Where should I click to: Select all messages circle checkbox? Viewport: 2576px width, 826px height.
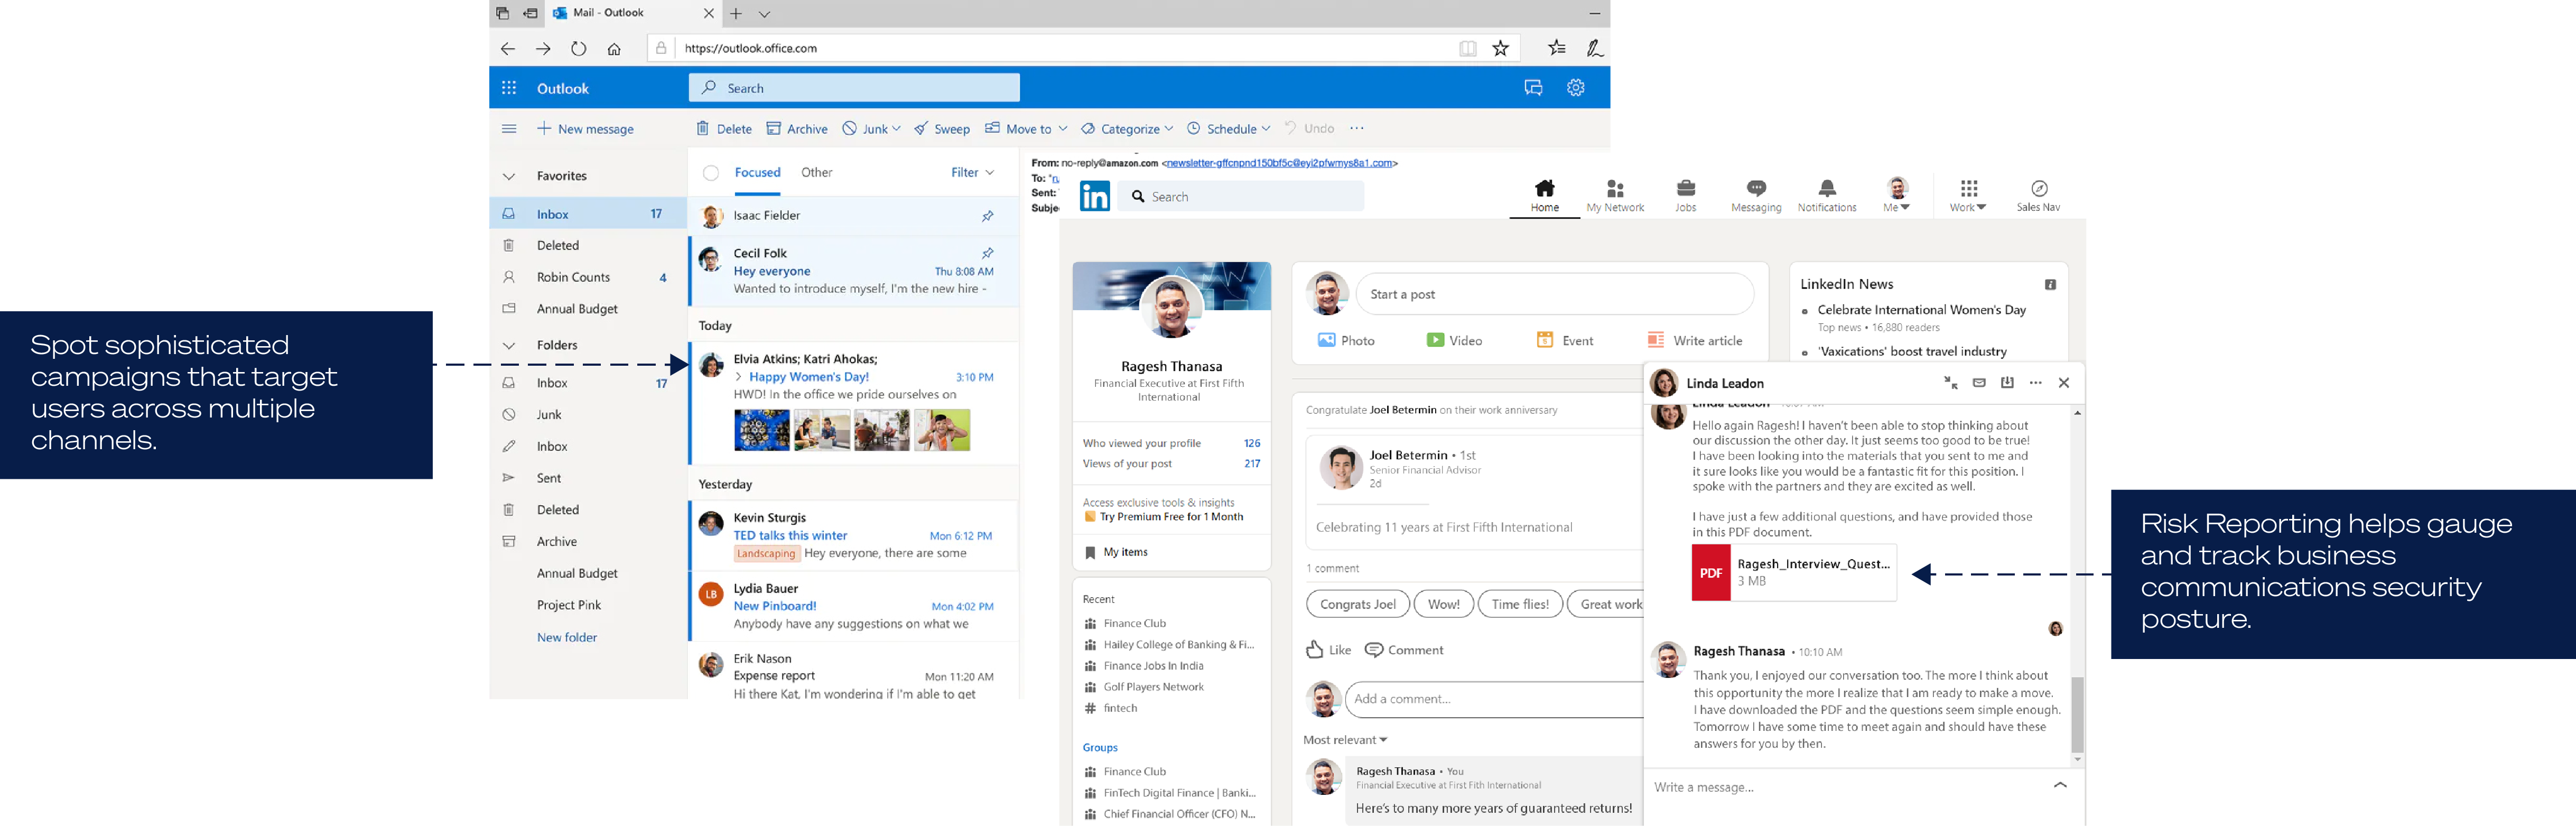click(710, 173)
